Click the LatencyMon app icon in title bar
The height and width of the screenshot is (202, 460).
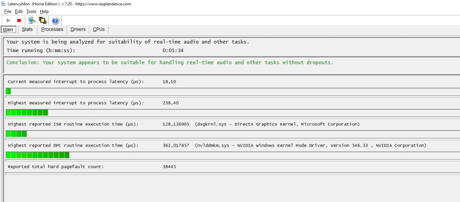click(3, 4)
